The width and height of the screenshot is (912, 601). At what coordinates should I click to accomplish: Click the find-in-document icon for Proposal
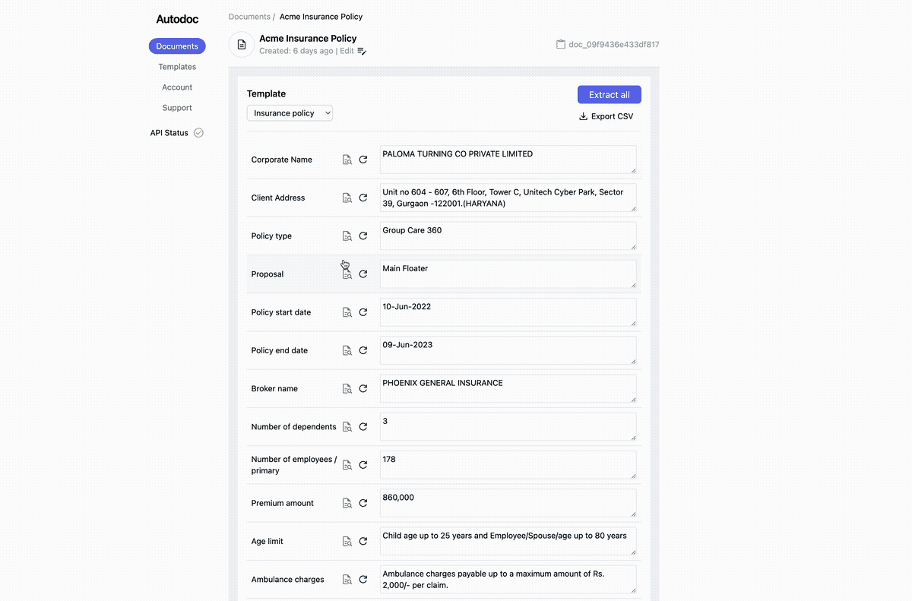[x=347, y=274]
